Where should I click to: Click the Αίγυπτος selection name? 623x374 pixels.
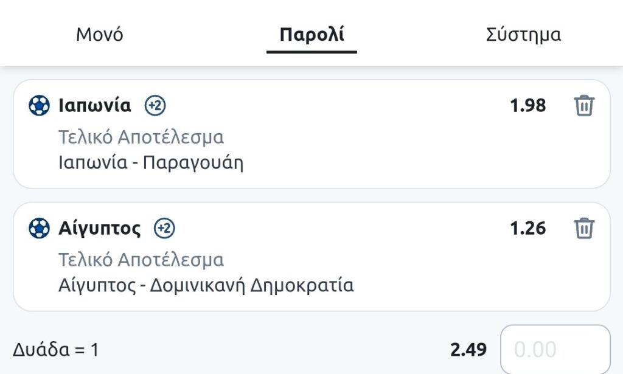[99, 229]
